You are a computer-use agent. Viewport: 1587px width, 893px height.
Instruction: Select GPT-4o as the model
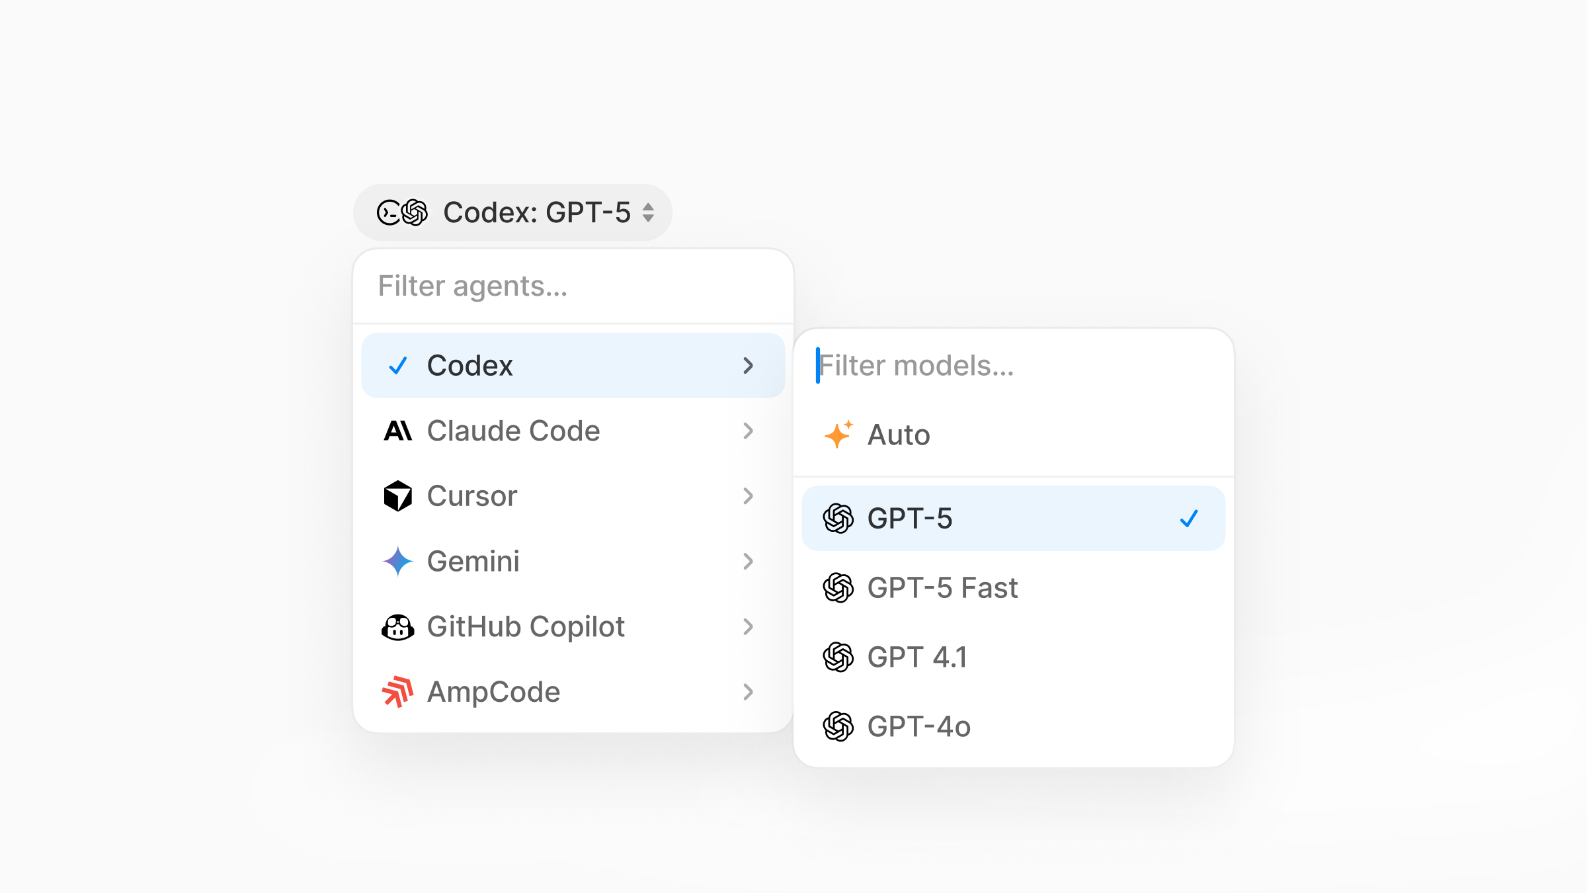tap(919, 726)
